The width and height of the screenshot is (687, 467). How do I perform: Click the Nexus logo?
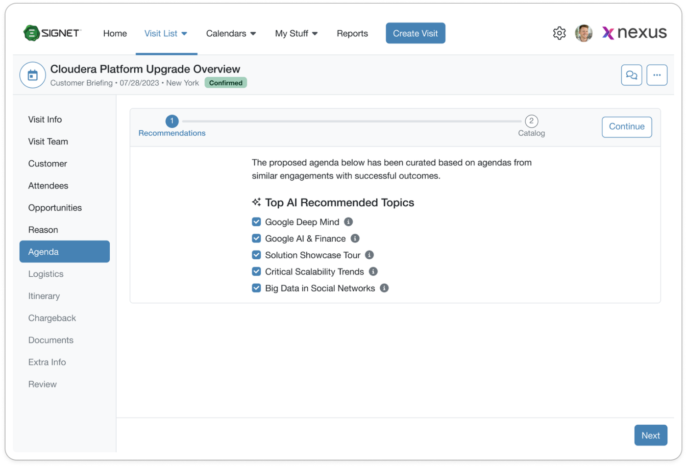[x=634, y=33]
